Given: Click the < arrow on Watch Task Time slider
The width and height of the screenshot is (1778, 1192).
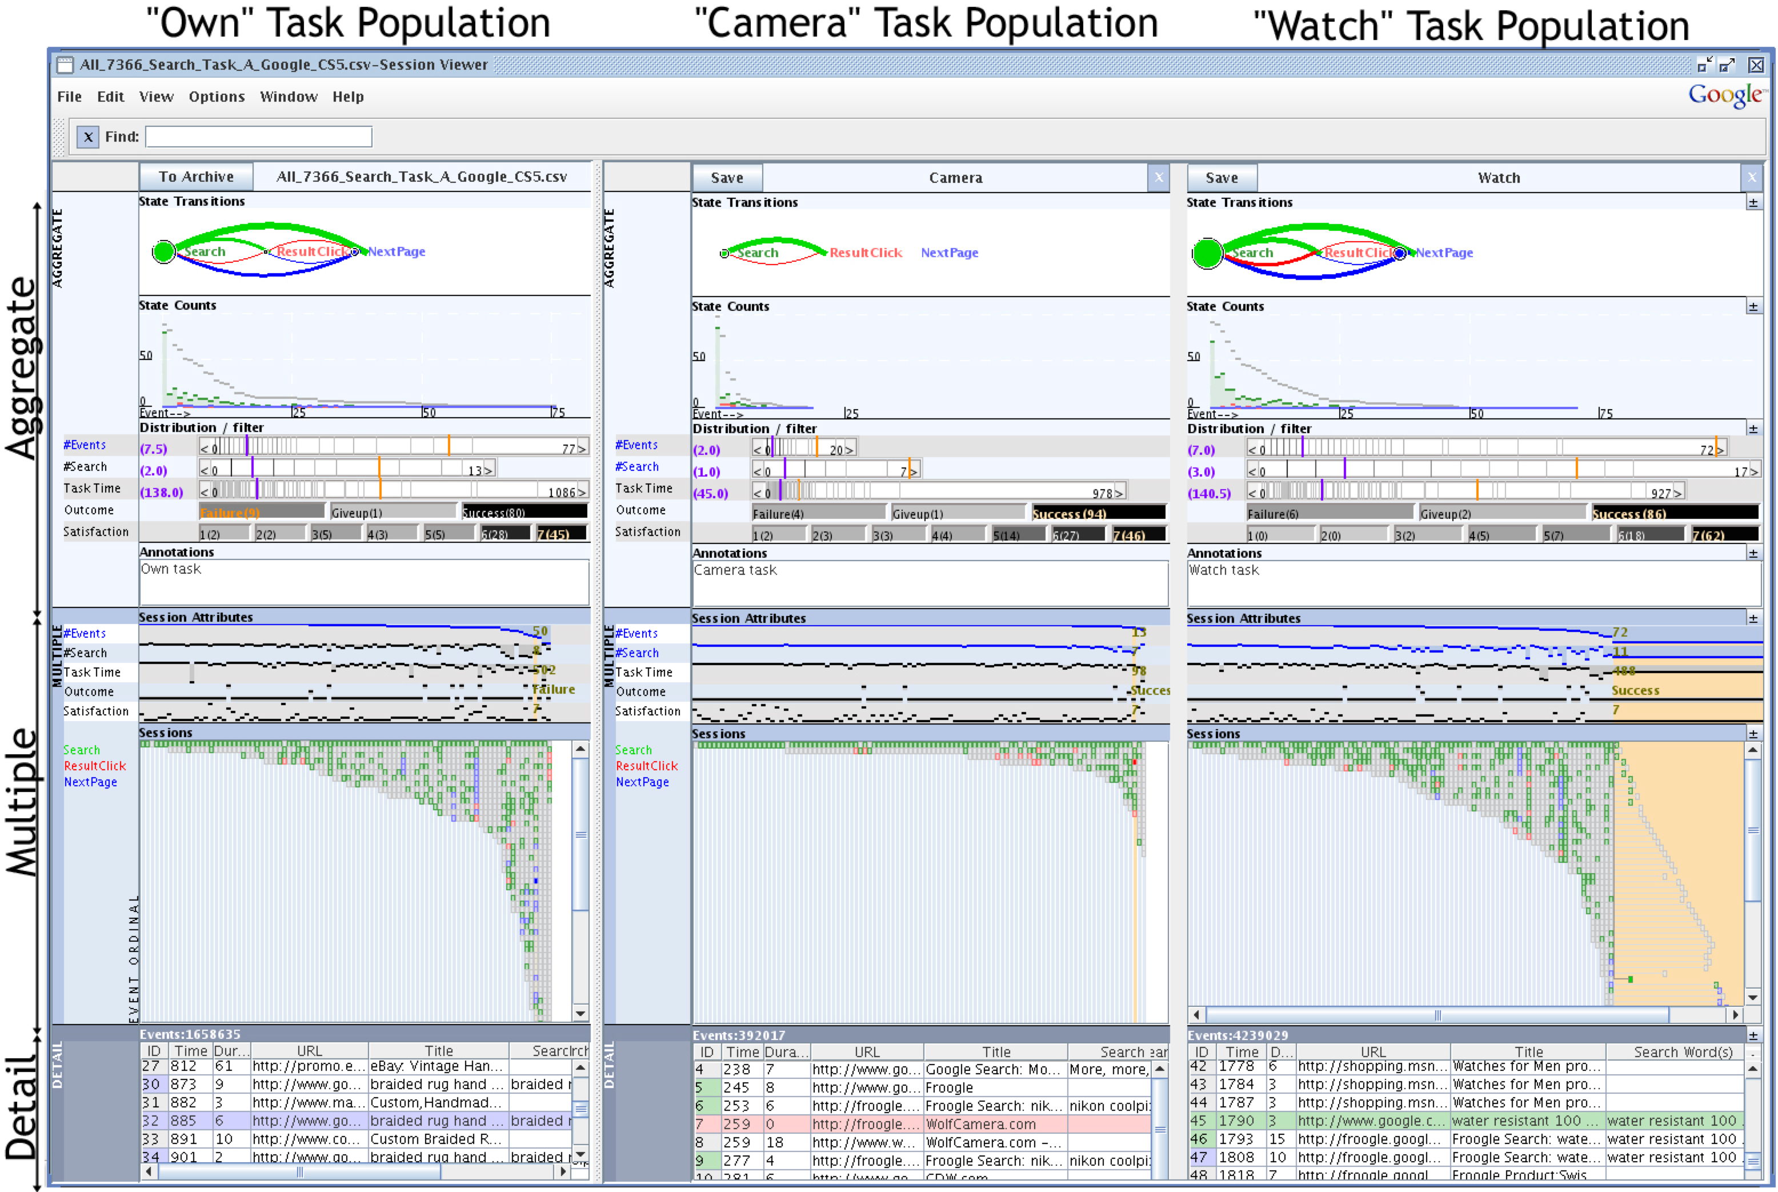Looking at the screenshot, I should coord(1252,493).
